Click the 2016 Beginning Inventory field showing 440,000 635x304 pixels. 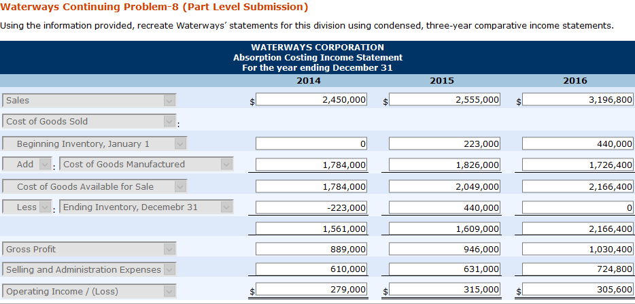click(577, 143)
